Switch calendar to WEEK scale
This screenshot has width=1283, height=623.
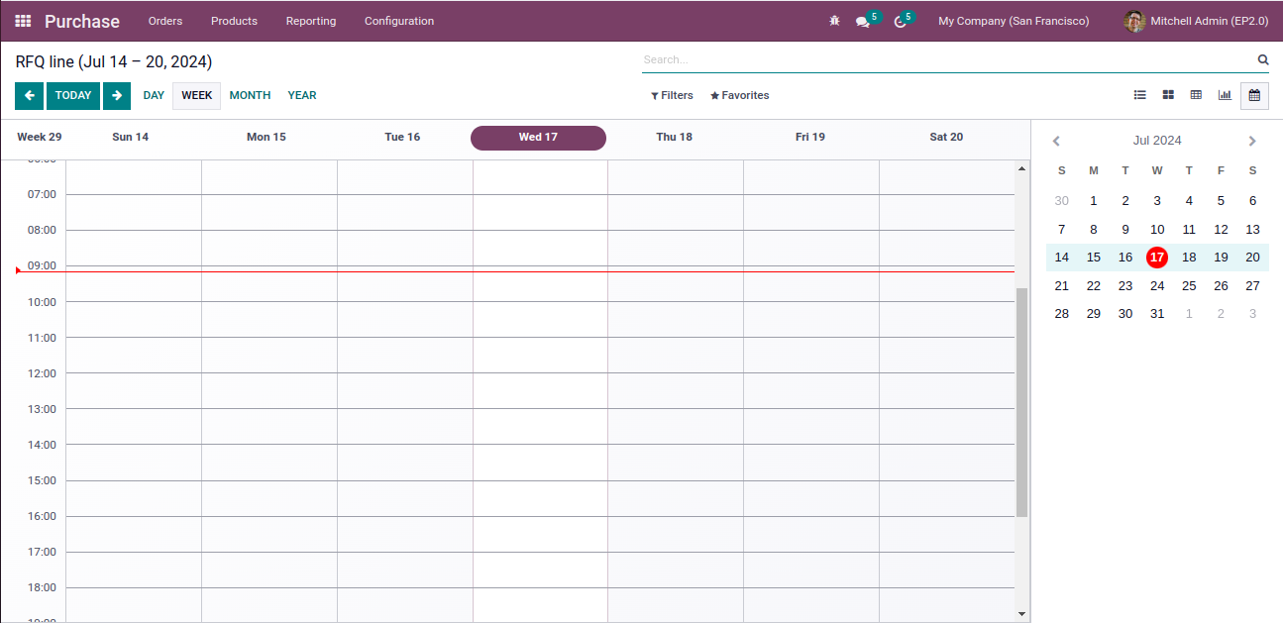pyautogui.click(x=196, y=96)
